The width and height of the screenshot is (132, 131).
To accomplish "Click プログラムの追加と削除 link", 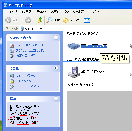I will pyautogui.click(x=30, y=50).
